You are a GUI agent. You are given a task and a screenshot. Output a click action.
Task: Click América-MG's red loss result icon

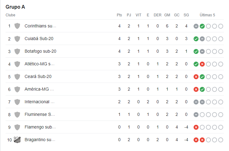[x=196, y=89]
